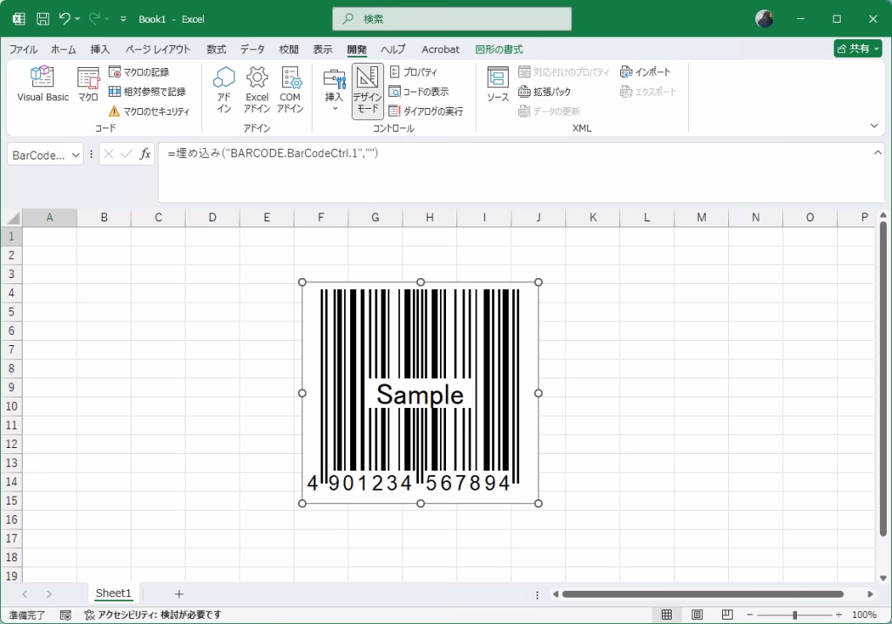Click the previous sheet navigation arrow
This screenshot has width=892, height=624.
[x=24, y=593]
